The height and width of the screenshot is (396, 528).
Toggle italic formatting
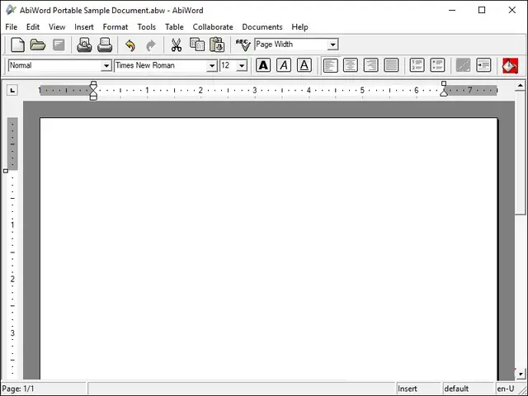pyautogui.click(x=284, y=65)
